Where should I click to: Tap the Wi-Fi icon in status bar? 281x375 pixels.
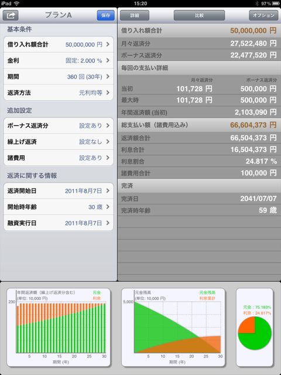point(16,4)
